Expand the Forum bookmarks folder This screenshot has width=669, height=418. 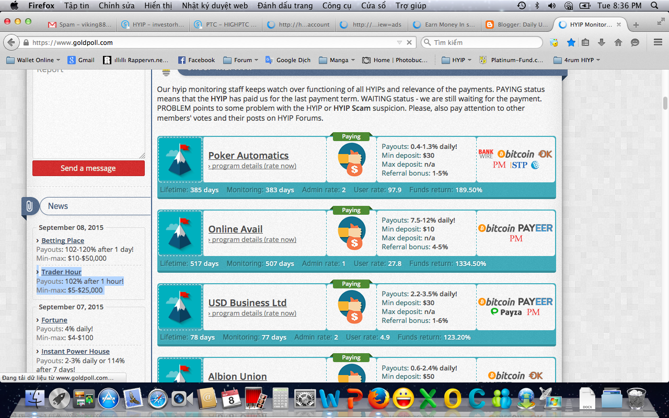[241, 60]
